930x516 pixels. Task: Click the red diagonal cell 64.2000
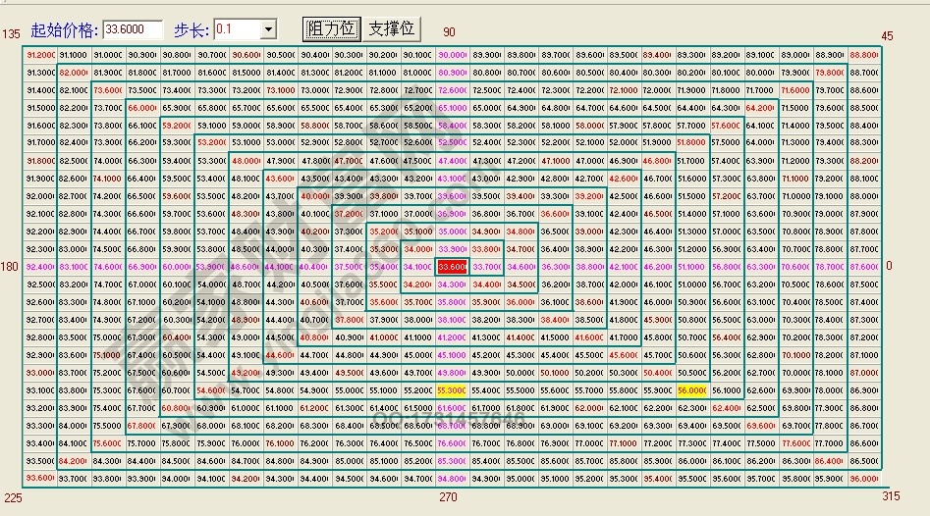761,108
